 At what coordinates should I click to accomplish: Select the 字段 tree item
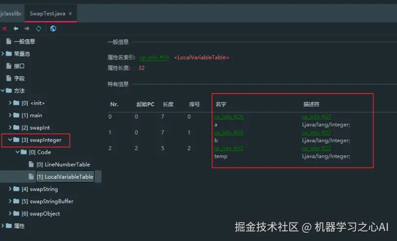tap(19, 78)
